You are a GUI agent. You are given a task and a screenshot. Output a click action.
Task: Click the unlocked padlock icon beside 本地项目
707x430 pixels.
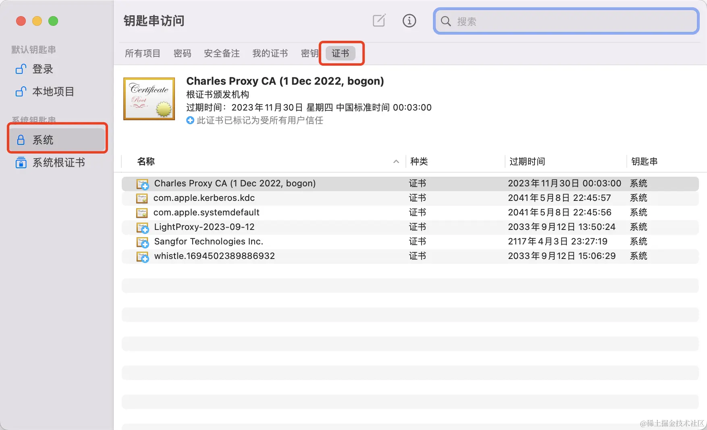tap(21, 92)
